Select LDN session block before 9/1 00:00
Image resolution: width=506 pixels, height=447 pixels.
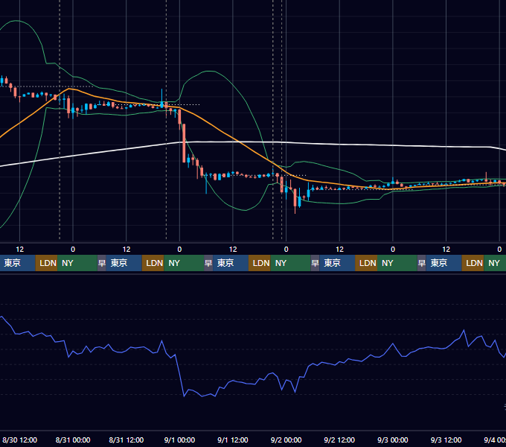153,263
